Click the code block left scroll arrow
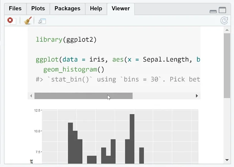This screenshot has height=167, width=234. tap(31, 96)
